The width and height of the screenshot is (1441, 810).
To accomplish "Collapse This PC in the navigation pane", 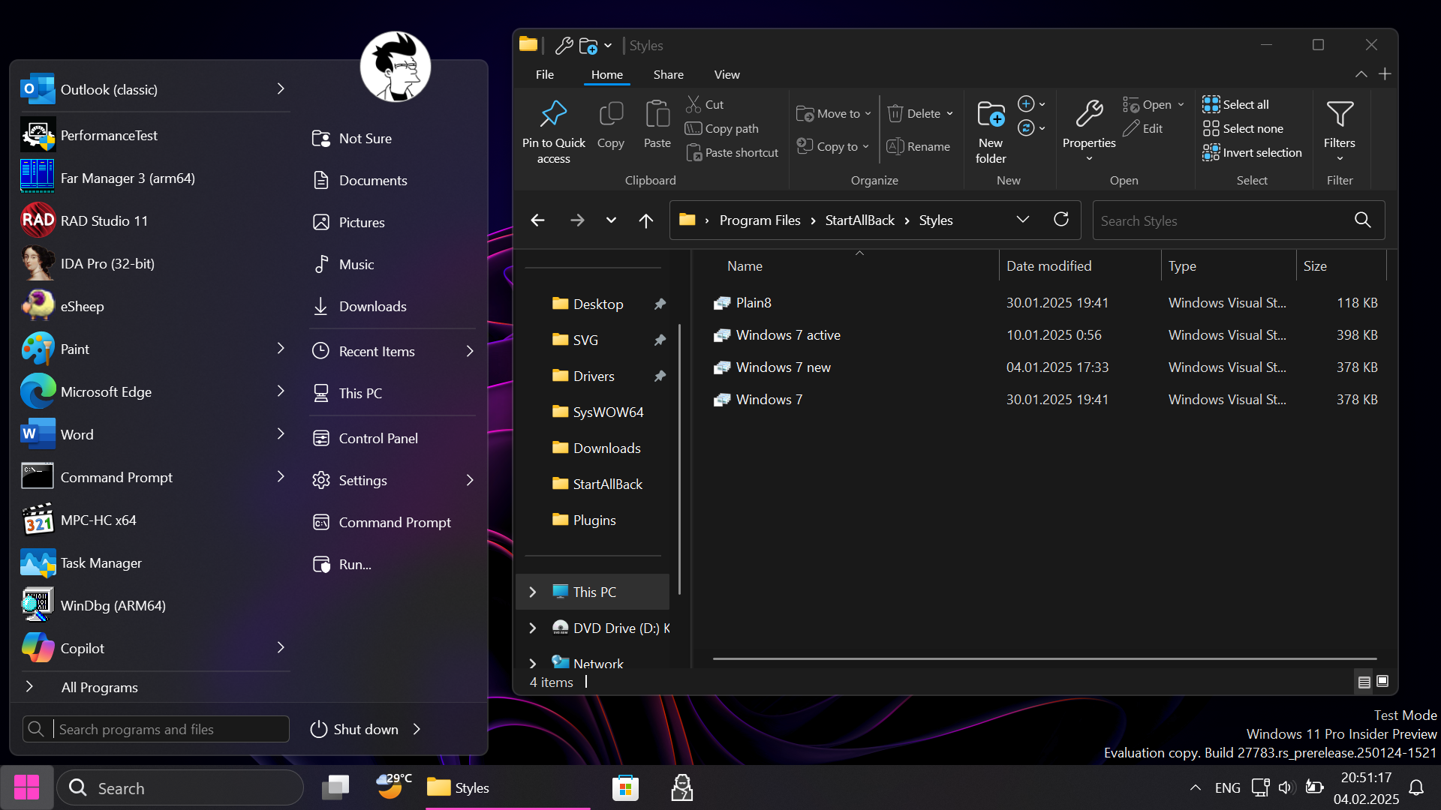I will point(533,592).
